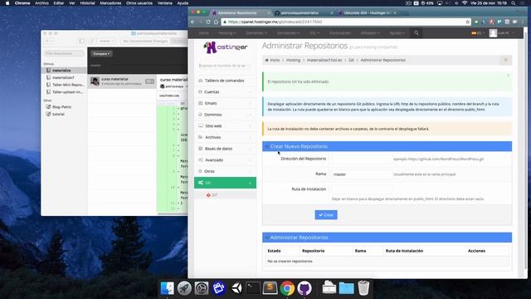
Task: Click the Hostinger logo
Action: 226,47
